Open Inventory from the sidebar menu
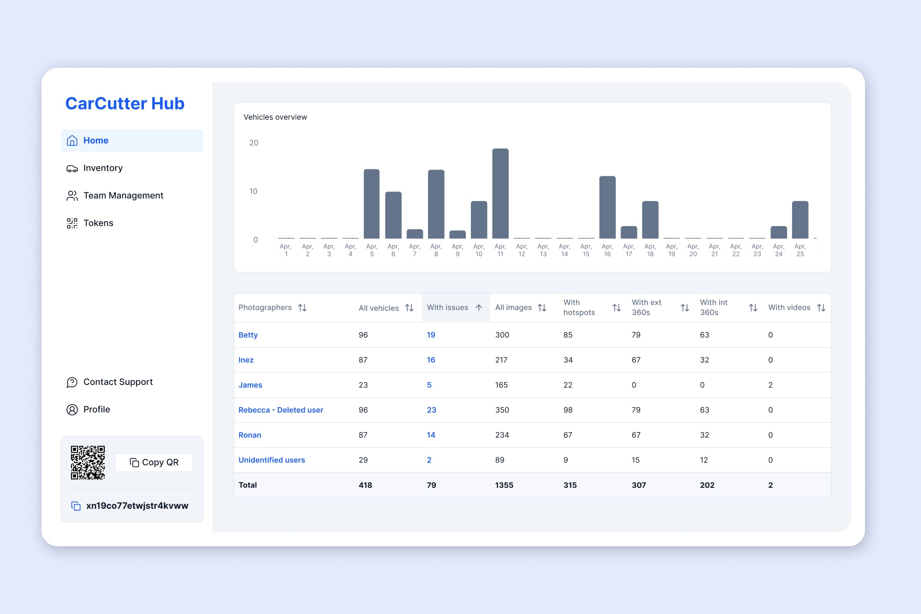Screen dimensions: 921x614 pyautogui.click(x=103, y=168)
